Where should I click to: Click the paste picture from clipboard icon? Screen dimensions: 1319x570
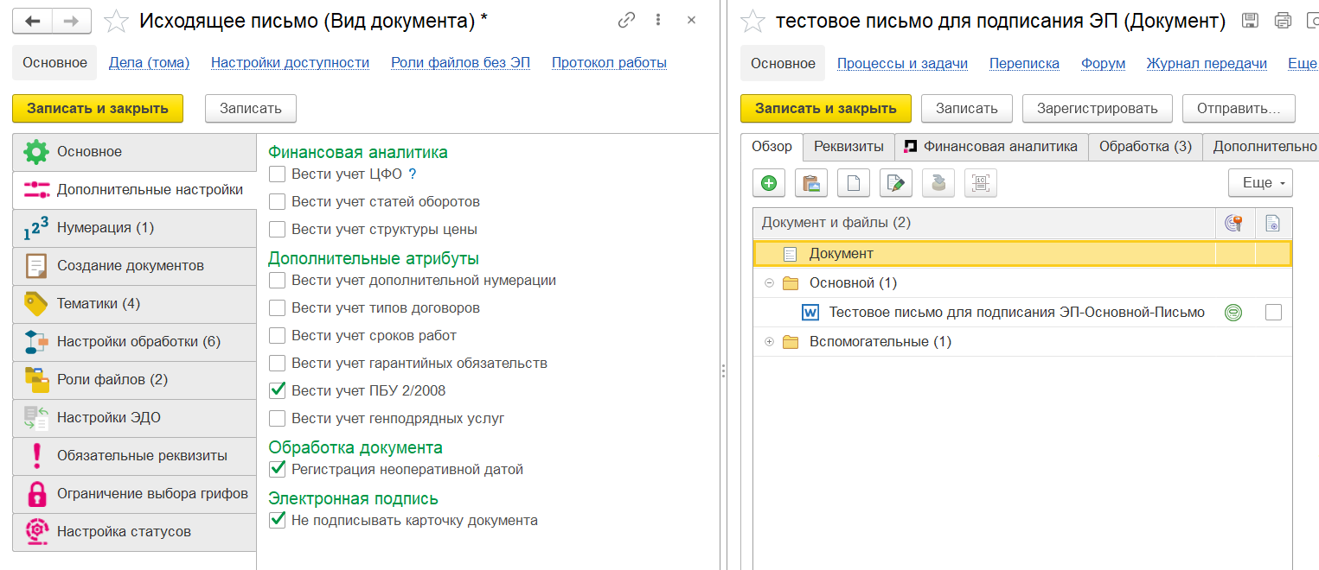coord(811,182)
